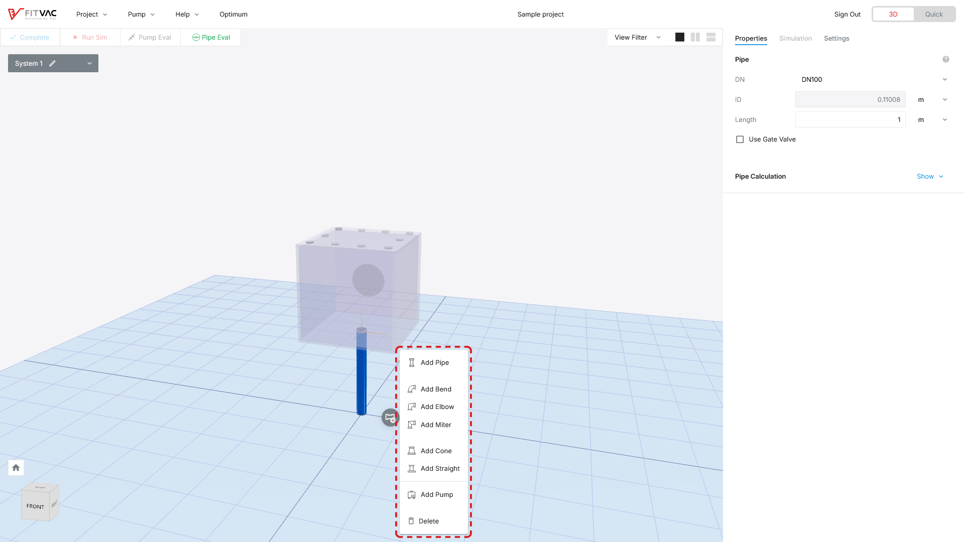Show the Pipe Calculation section
964x542 pixels.
[930, 176]
